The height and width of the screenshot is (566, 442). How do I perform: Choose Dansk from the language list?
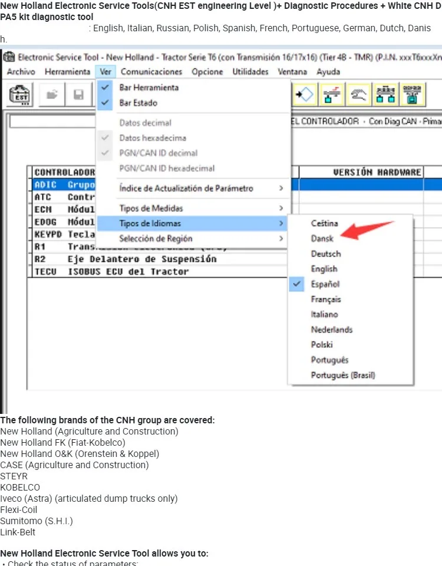(x=322, y=239)
